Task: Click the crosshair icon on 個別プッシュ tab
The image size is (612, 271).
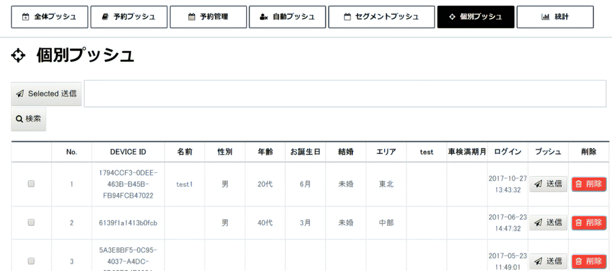Action: click(452, 17)
